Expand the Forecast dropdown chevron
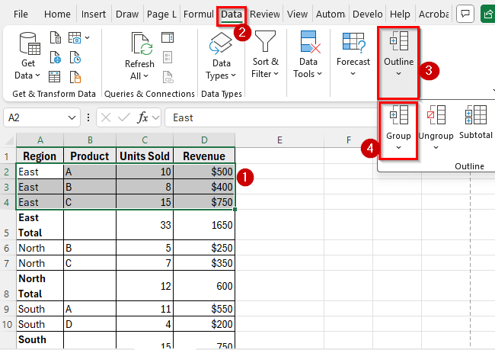495x350 pixels. click(x=353, y=74)
